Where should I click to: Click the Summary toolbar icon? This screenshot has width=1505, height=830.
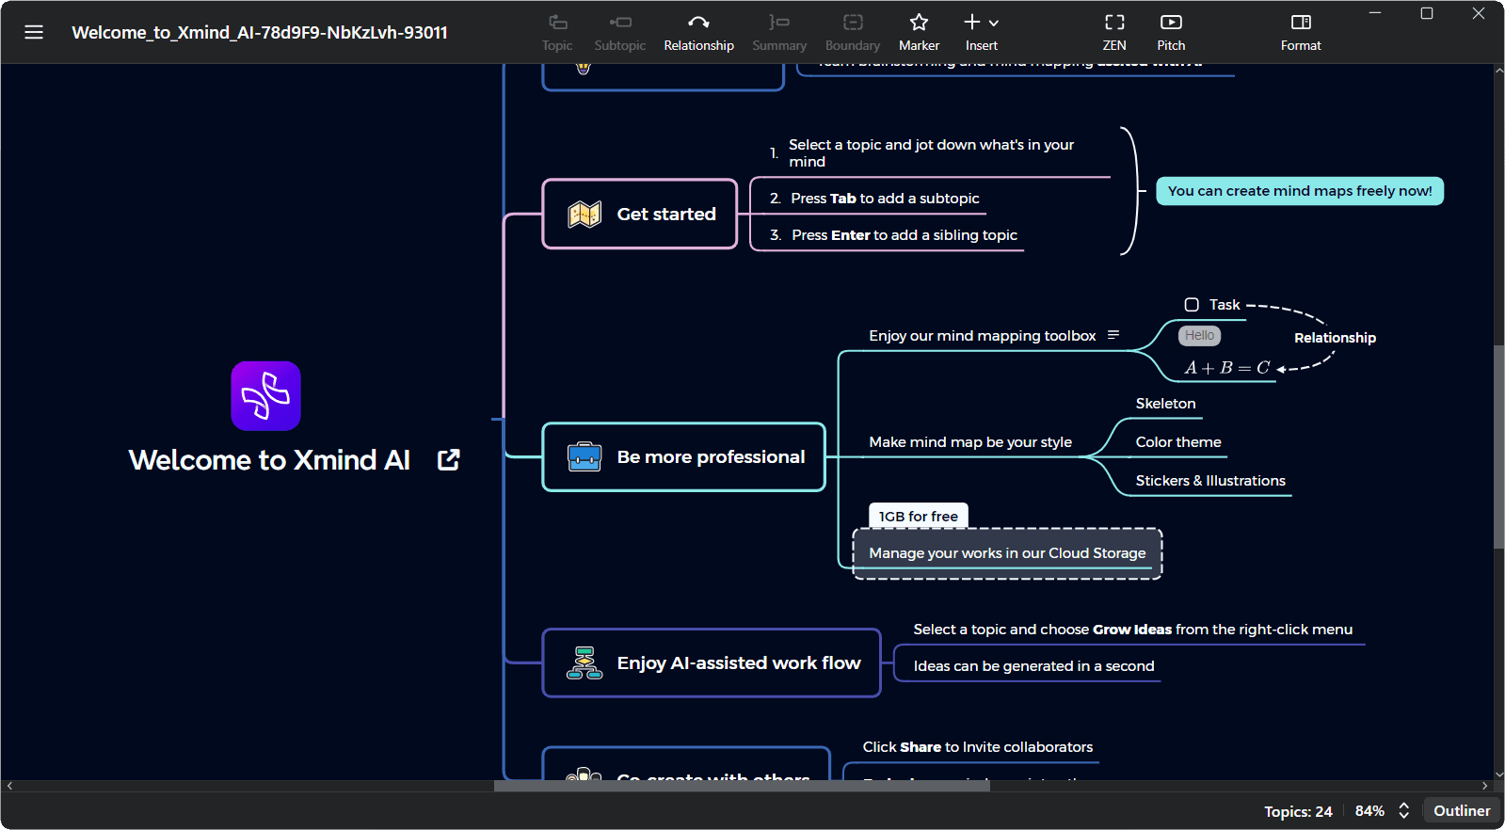pos(779,22)
